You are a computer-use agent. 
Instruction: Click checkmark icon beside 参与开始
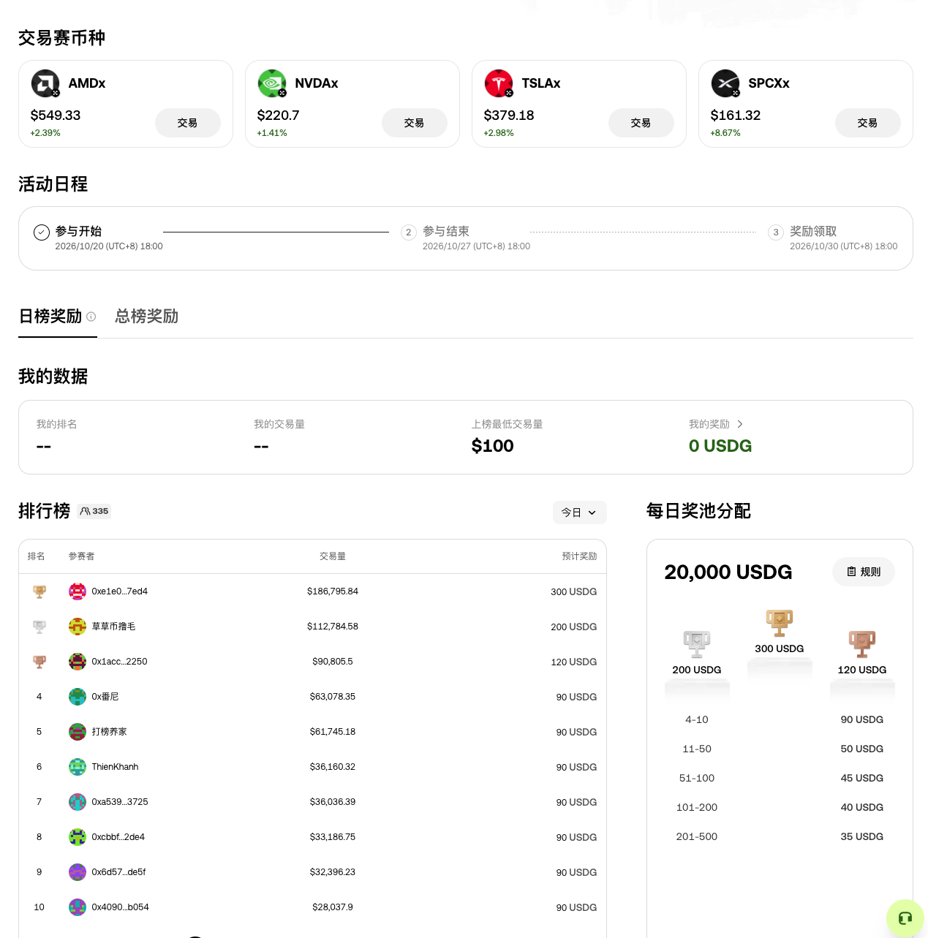point(42,232)
